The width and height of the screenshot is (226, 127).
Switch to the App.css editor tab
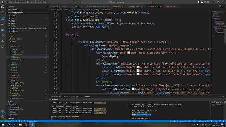(171, 6)
